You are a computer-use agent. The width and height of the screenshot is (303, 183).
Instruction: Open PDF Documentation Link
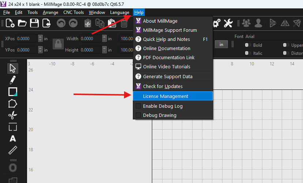[173, 57]
